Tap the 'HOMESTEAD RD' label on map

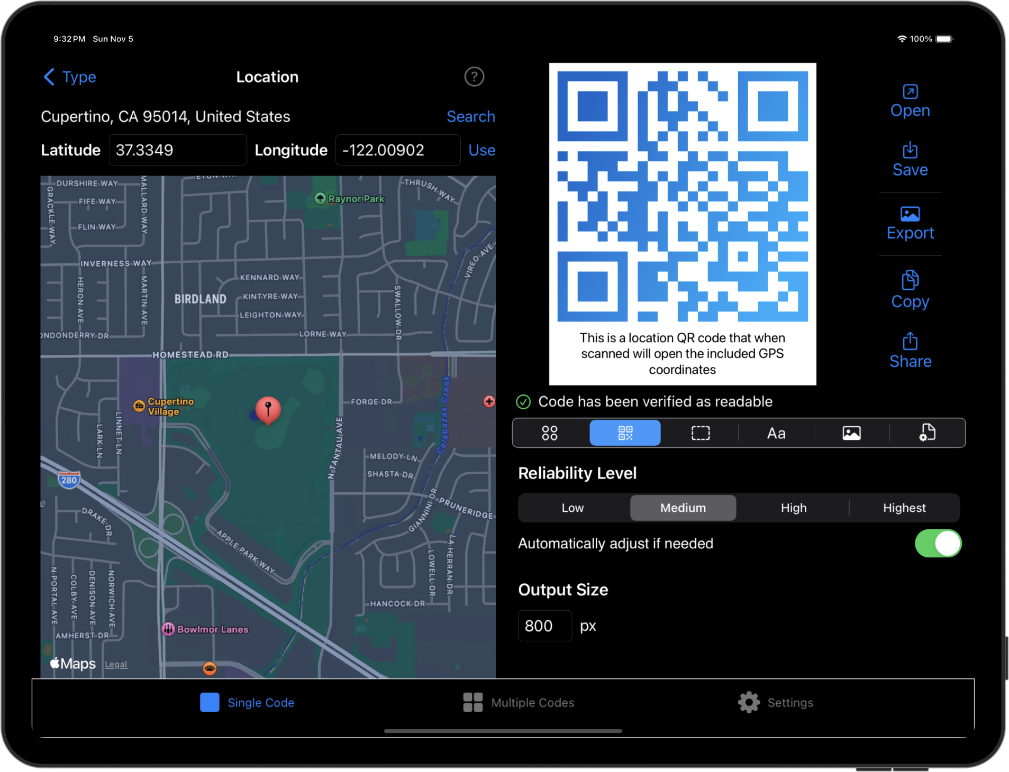[x=190, y=355]
